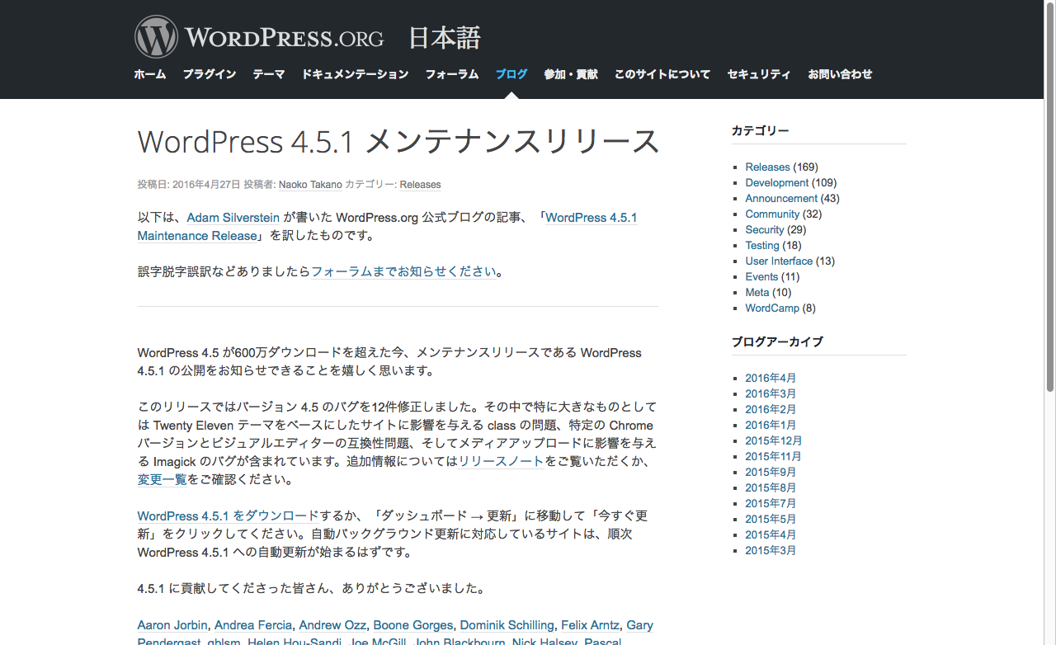Open the 2016年2月 archive
The image size is (1056, 645).
[x=771, y=409]
